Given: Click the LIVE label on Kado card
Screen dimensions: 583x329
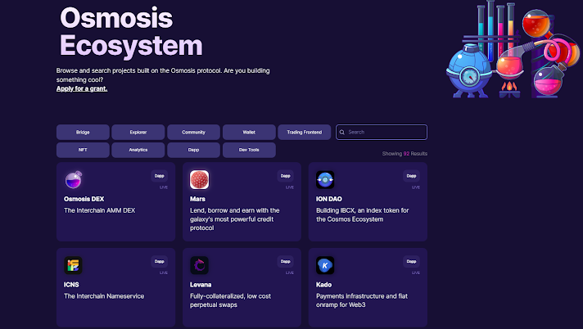Looking at the screenshot, I should 416,273.
